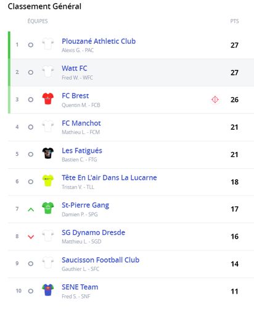Click SENE Team blue jersey icon
254x309 pixels.
48,290
